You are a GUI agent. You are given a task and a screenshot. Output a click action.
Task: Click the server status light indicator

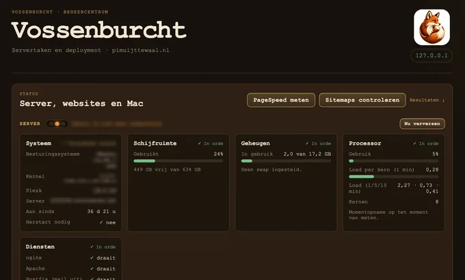pos(57,124)
